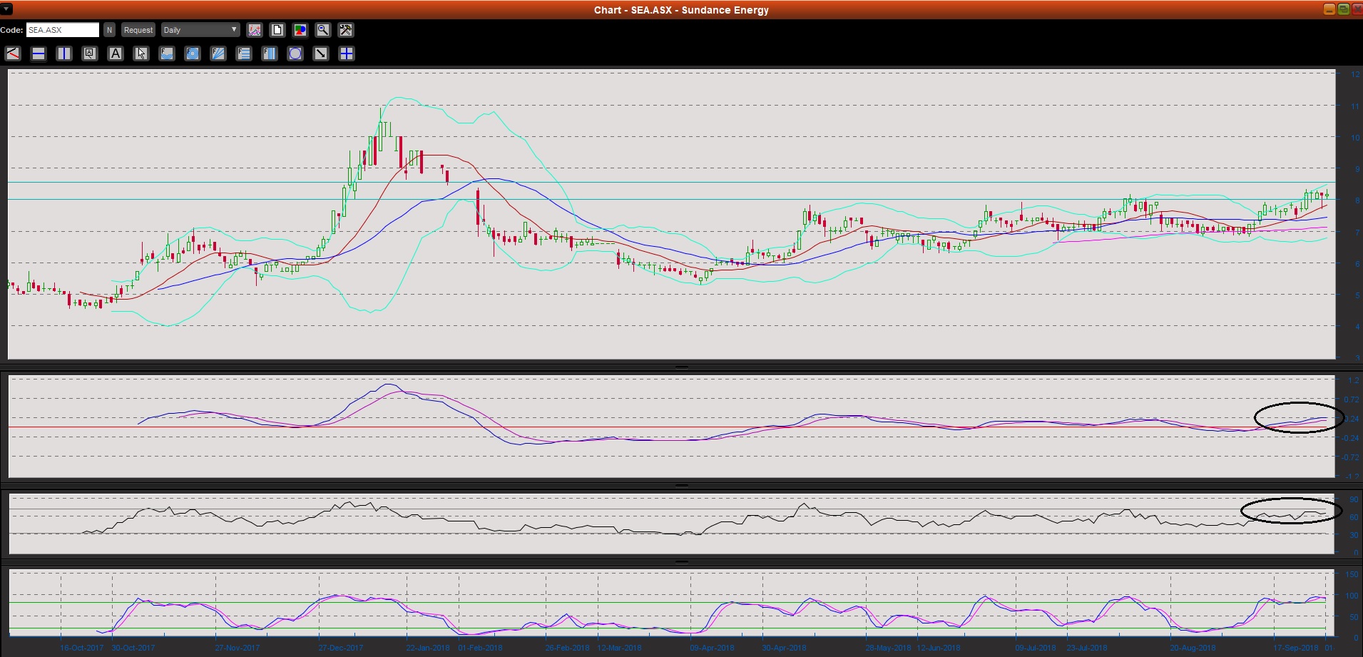1363x657 pixels.
Task: Select the arrow drawing tool
Action: click(x=321, y=54)
